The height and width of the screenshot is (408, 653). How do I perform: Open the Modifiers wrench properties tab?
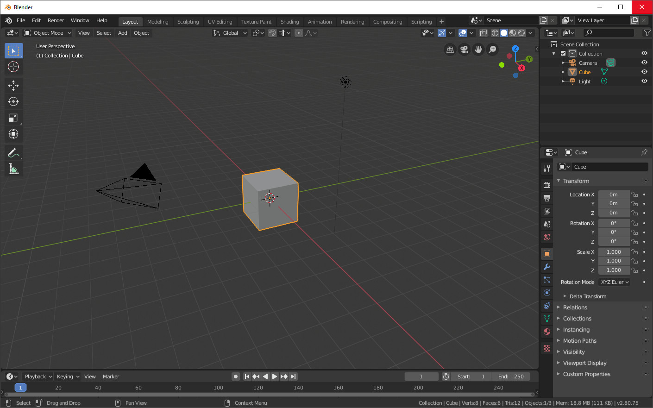pyautogui.click(x=547, y=267)
